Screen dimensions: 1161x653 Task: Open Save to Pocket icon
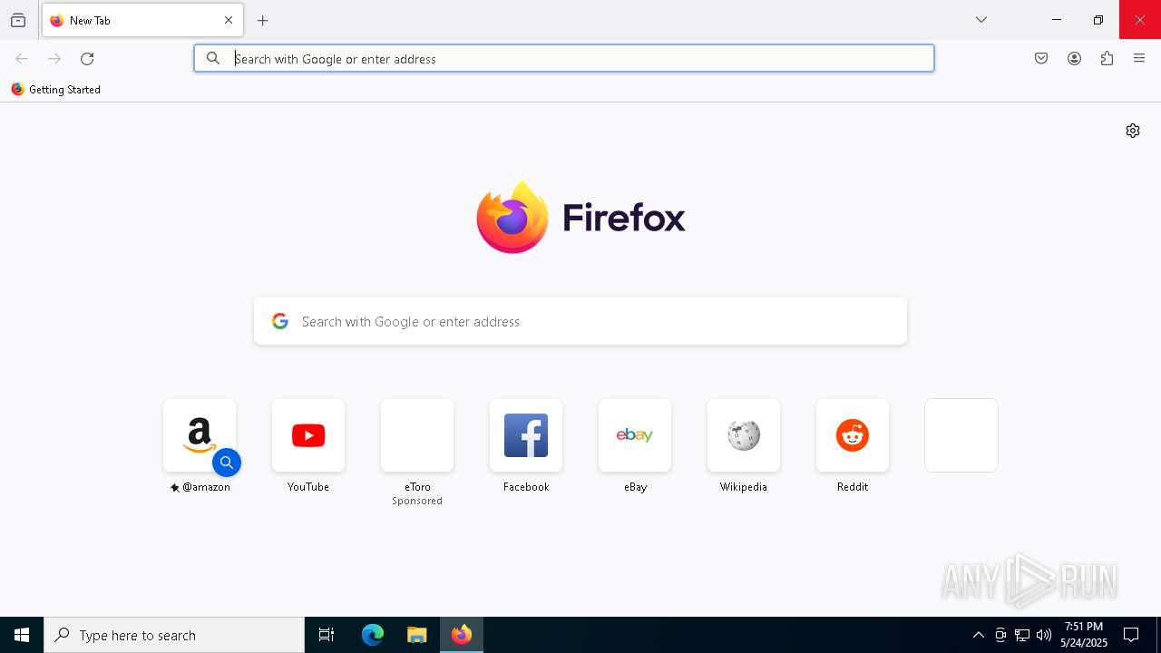1041,59
